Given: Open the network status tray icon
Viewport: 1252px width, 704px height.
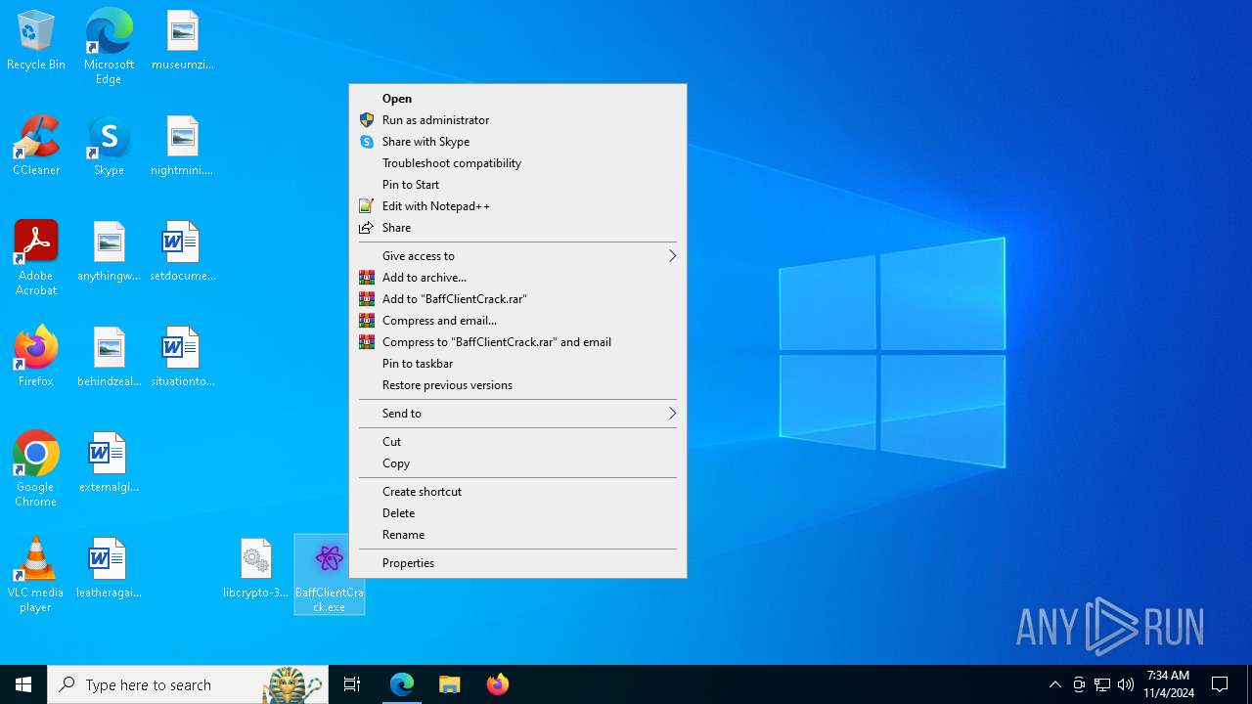Looking at the screenshot, I should coord(1102,684).
